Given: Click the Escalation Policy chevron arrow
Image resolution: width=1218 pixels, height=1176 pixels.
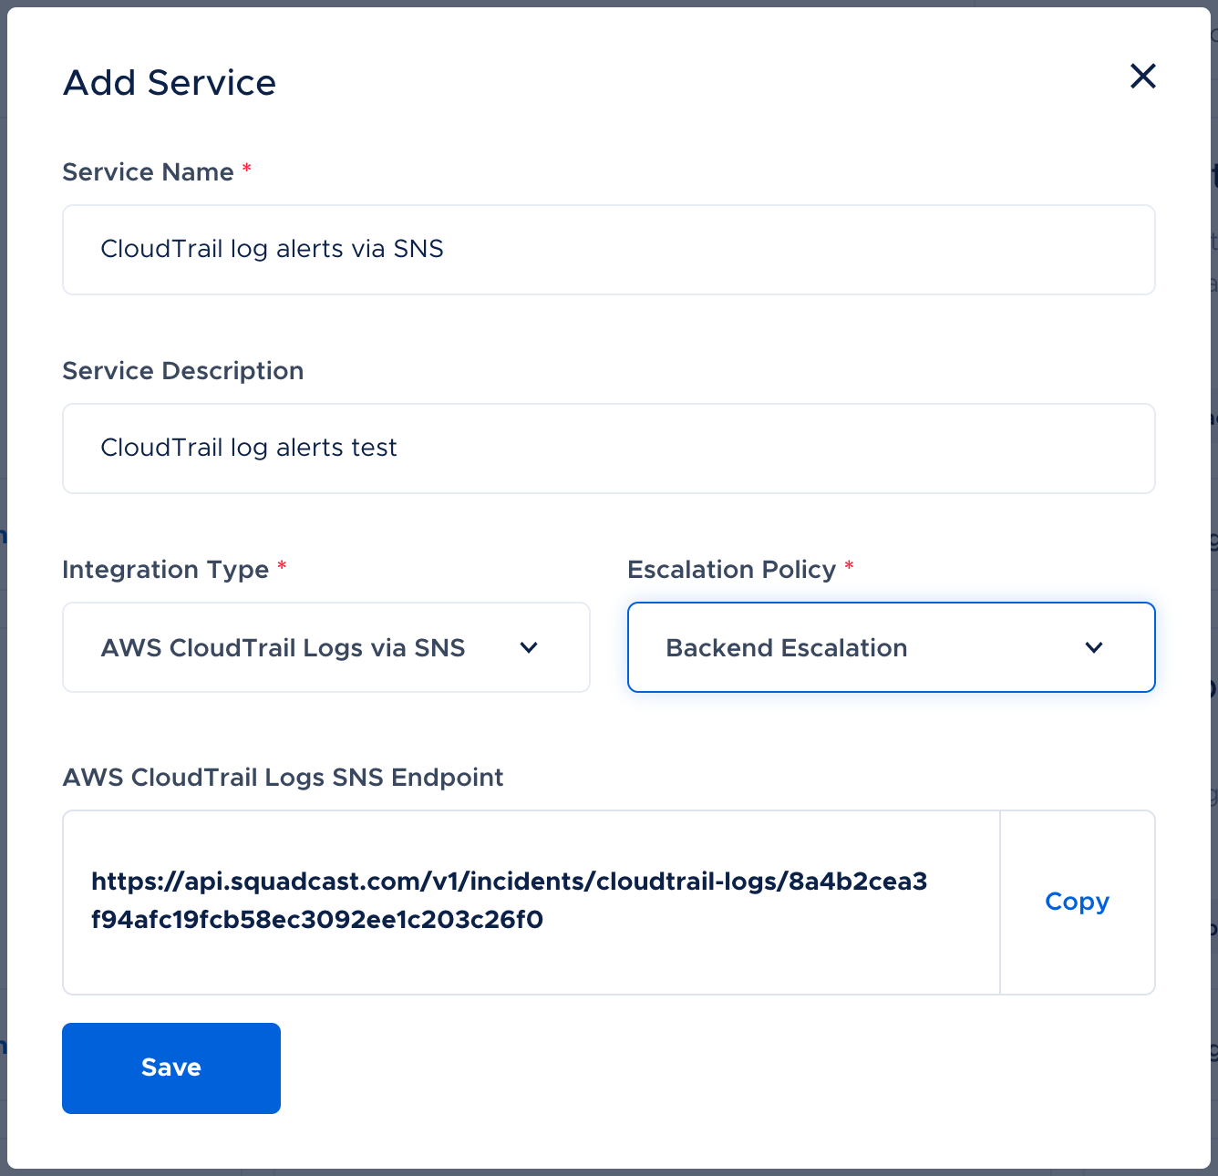Looking at the screenshot, I should 1094,648.
